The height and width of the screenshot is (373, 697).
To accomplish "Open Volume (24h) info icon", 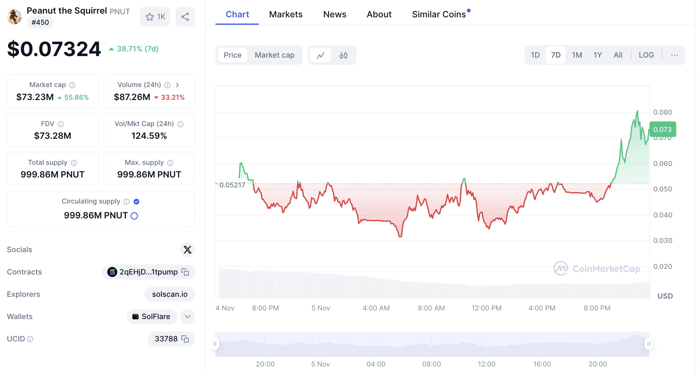I will (x=167, y=85).
